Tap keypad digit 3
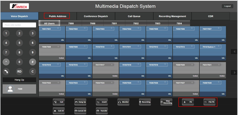The image size is (238, 115). 32,33
